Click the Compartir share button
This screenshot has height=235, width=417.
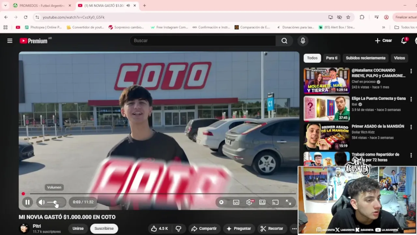tap(204, 228)
